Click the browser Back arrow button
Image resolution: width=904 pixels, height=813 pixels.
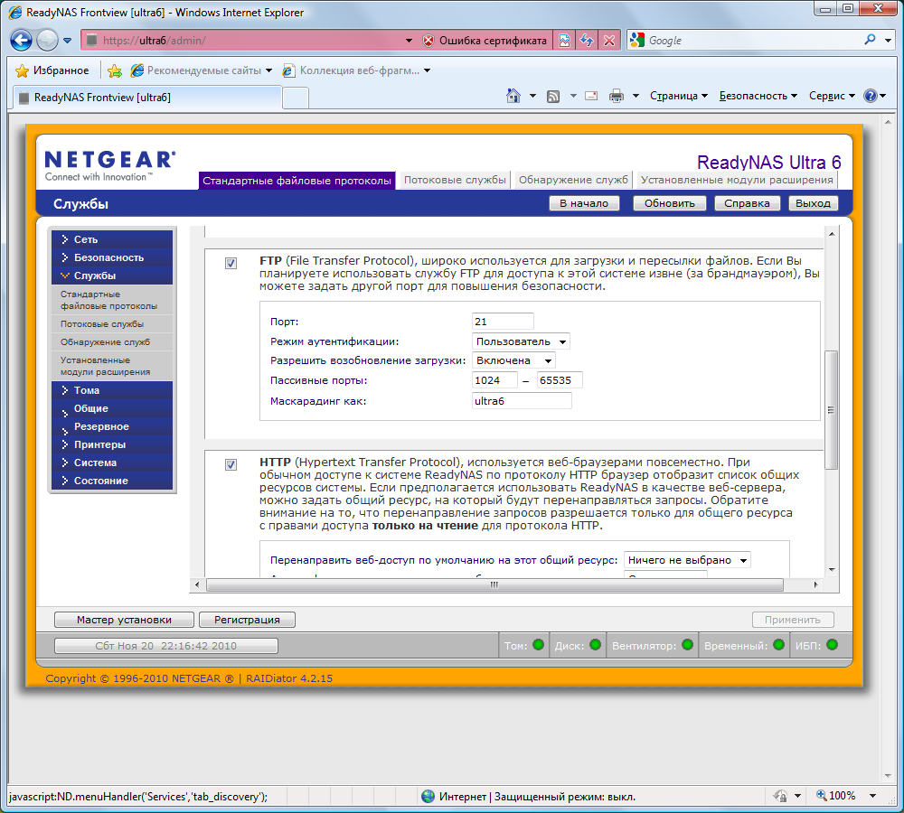pos(22,41)
